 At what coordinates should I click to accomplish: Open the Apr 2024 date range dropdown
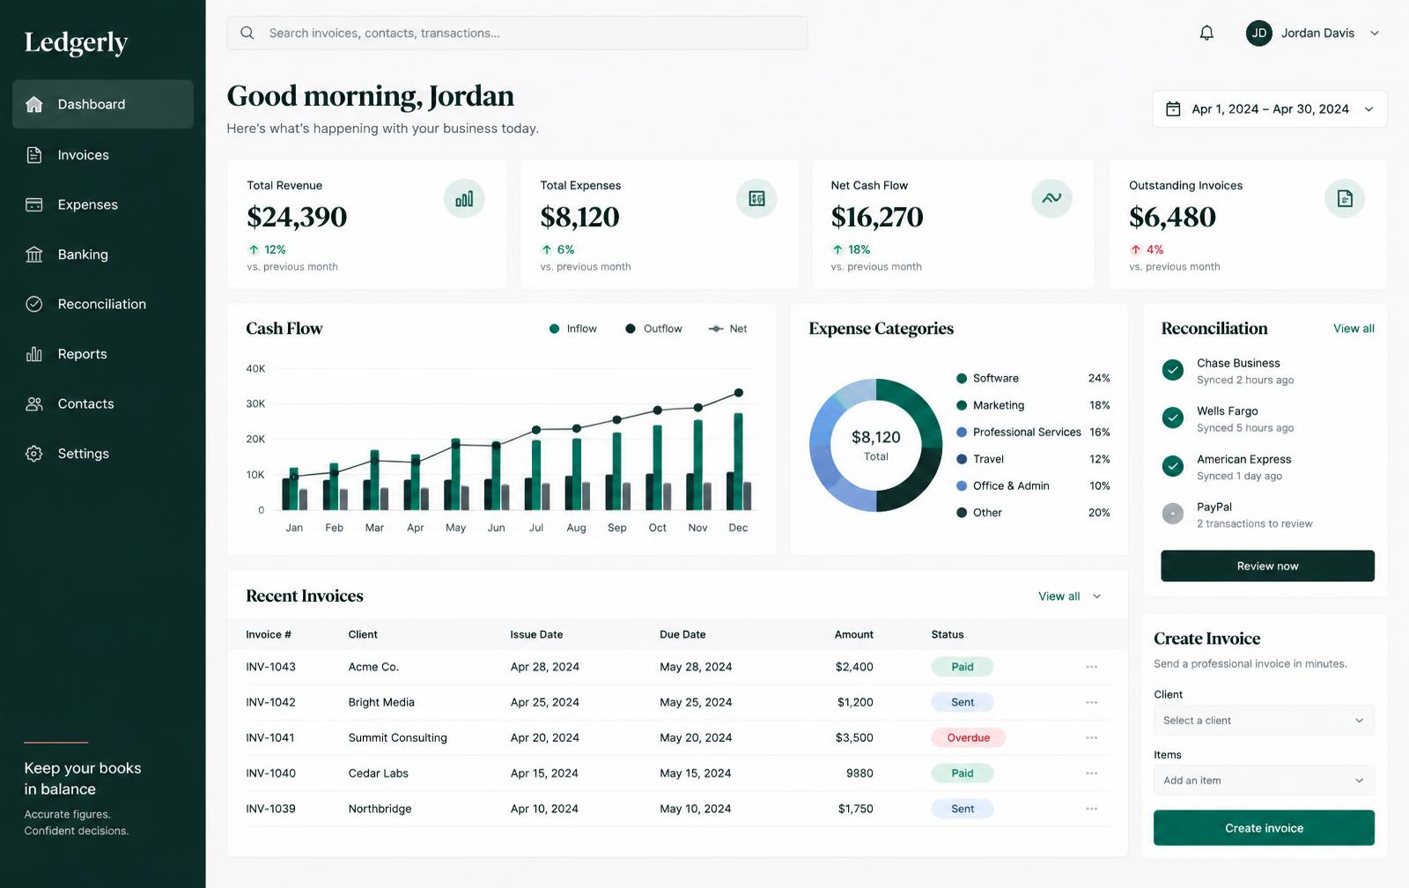coord(1270,109)
